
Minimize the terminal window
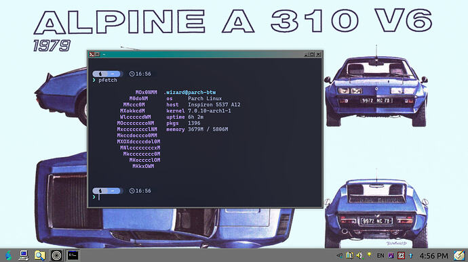point(306,54)
